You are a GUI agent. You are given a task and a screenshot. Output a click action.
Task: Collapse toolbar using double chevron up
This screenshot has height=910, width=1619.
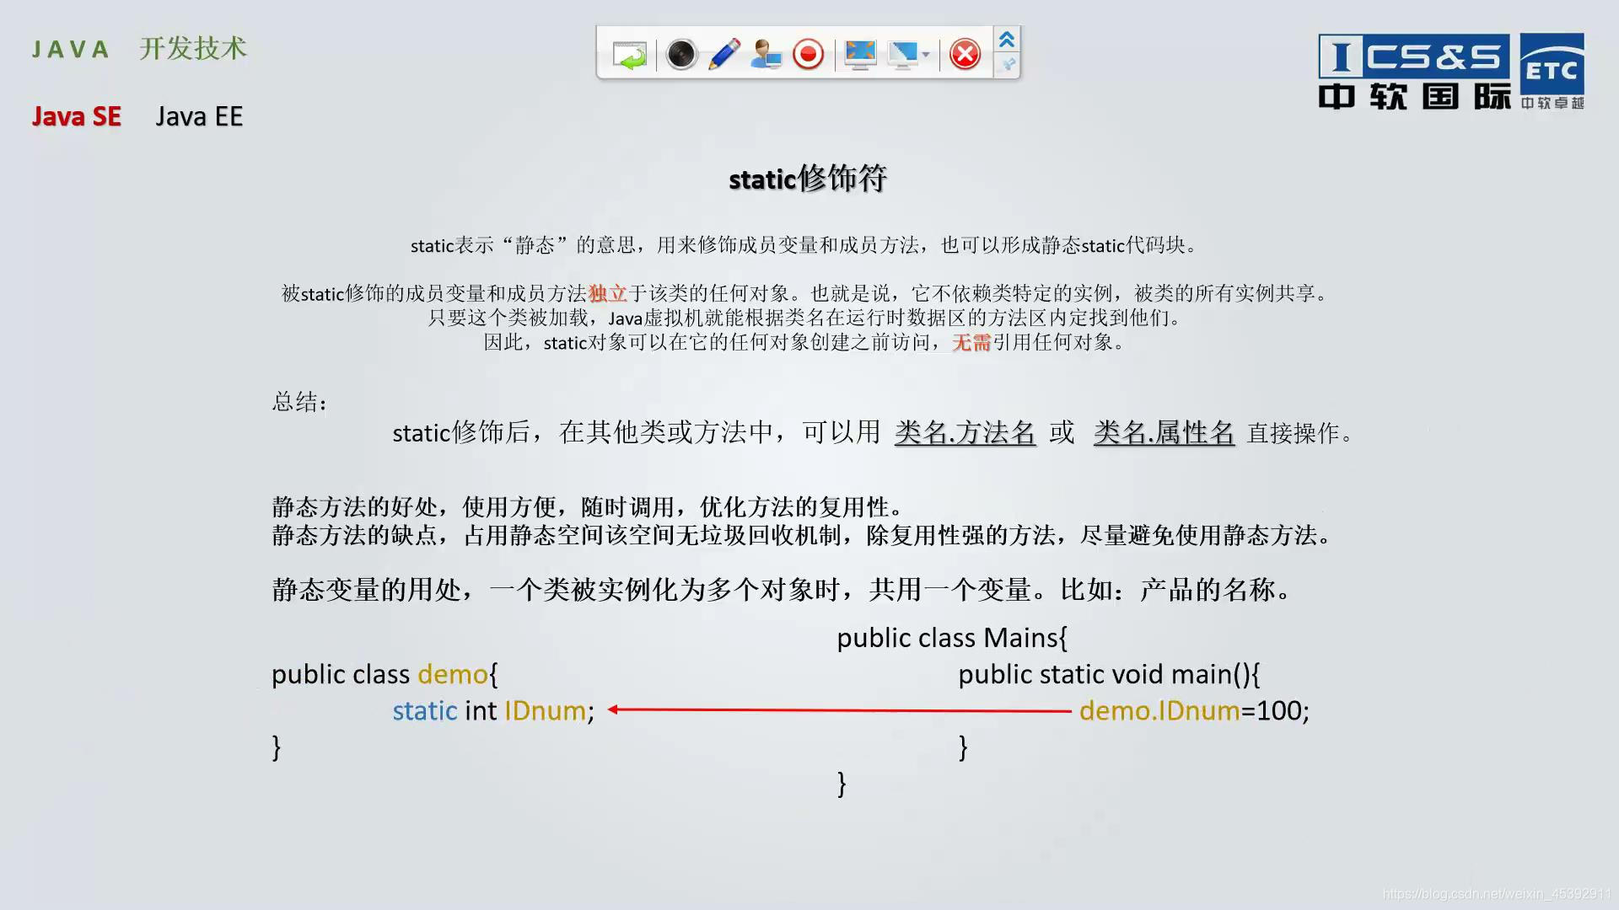(x=1007, y=40)
